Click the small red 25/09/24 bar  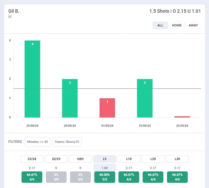(182, 117)
